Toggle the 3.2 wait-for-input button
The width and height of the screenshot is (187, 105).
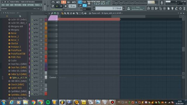tap(63, 2)
